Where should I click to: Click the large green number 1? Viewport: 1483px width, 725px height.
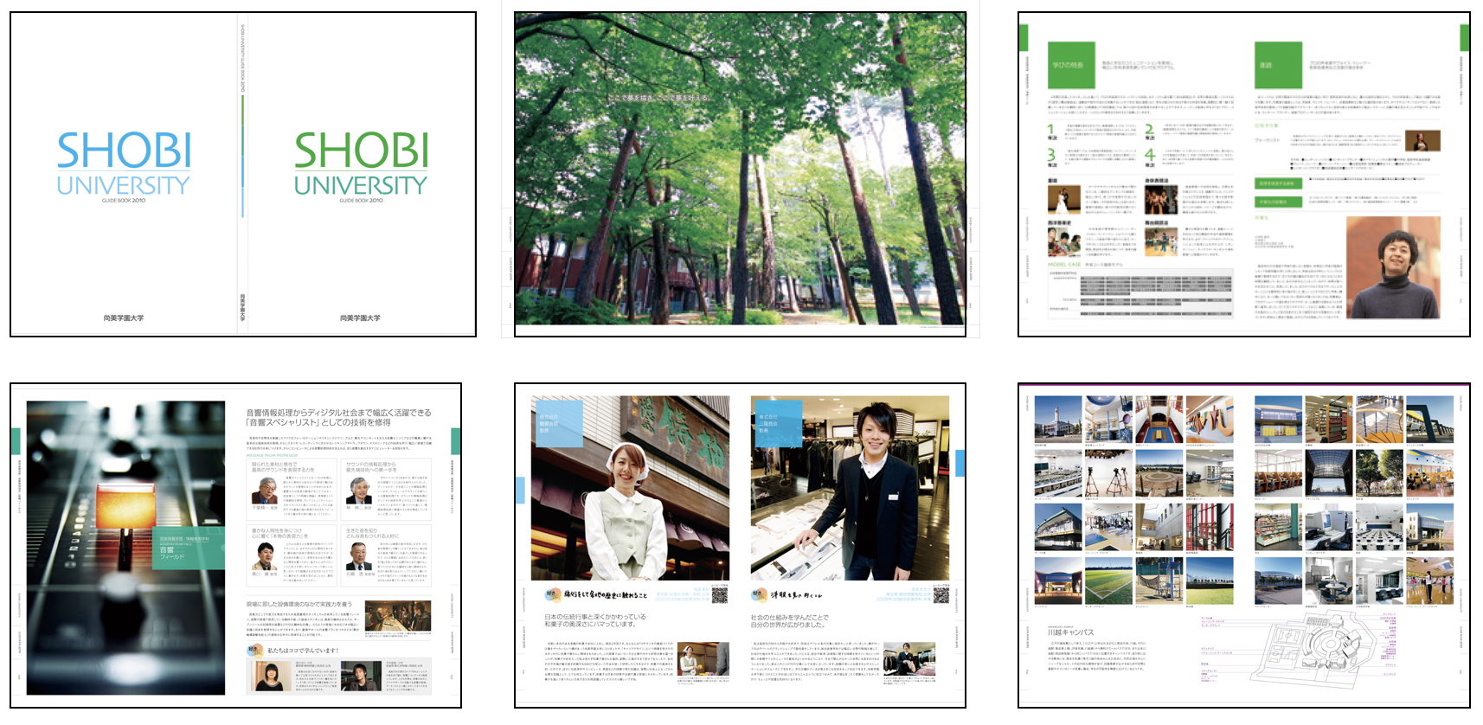tap(1052, 131)
